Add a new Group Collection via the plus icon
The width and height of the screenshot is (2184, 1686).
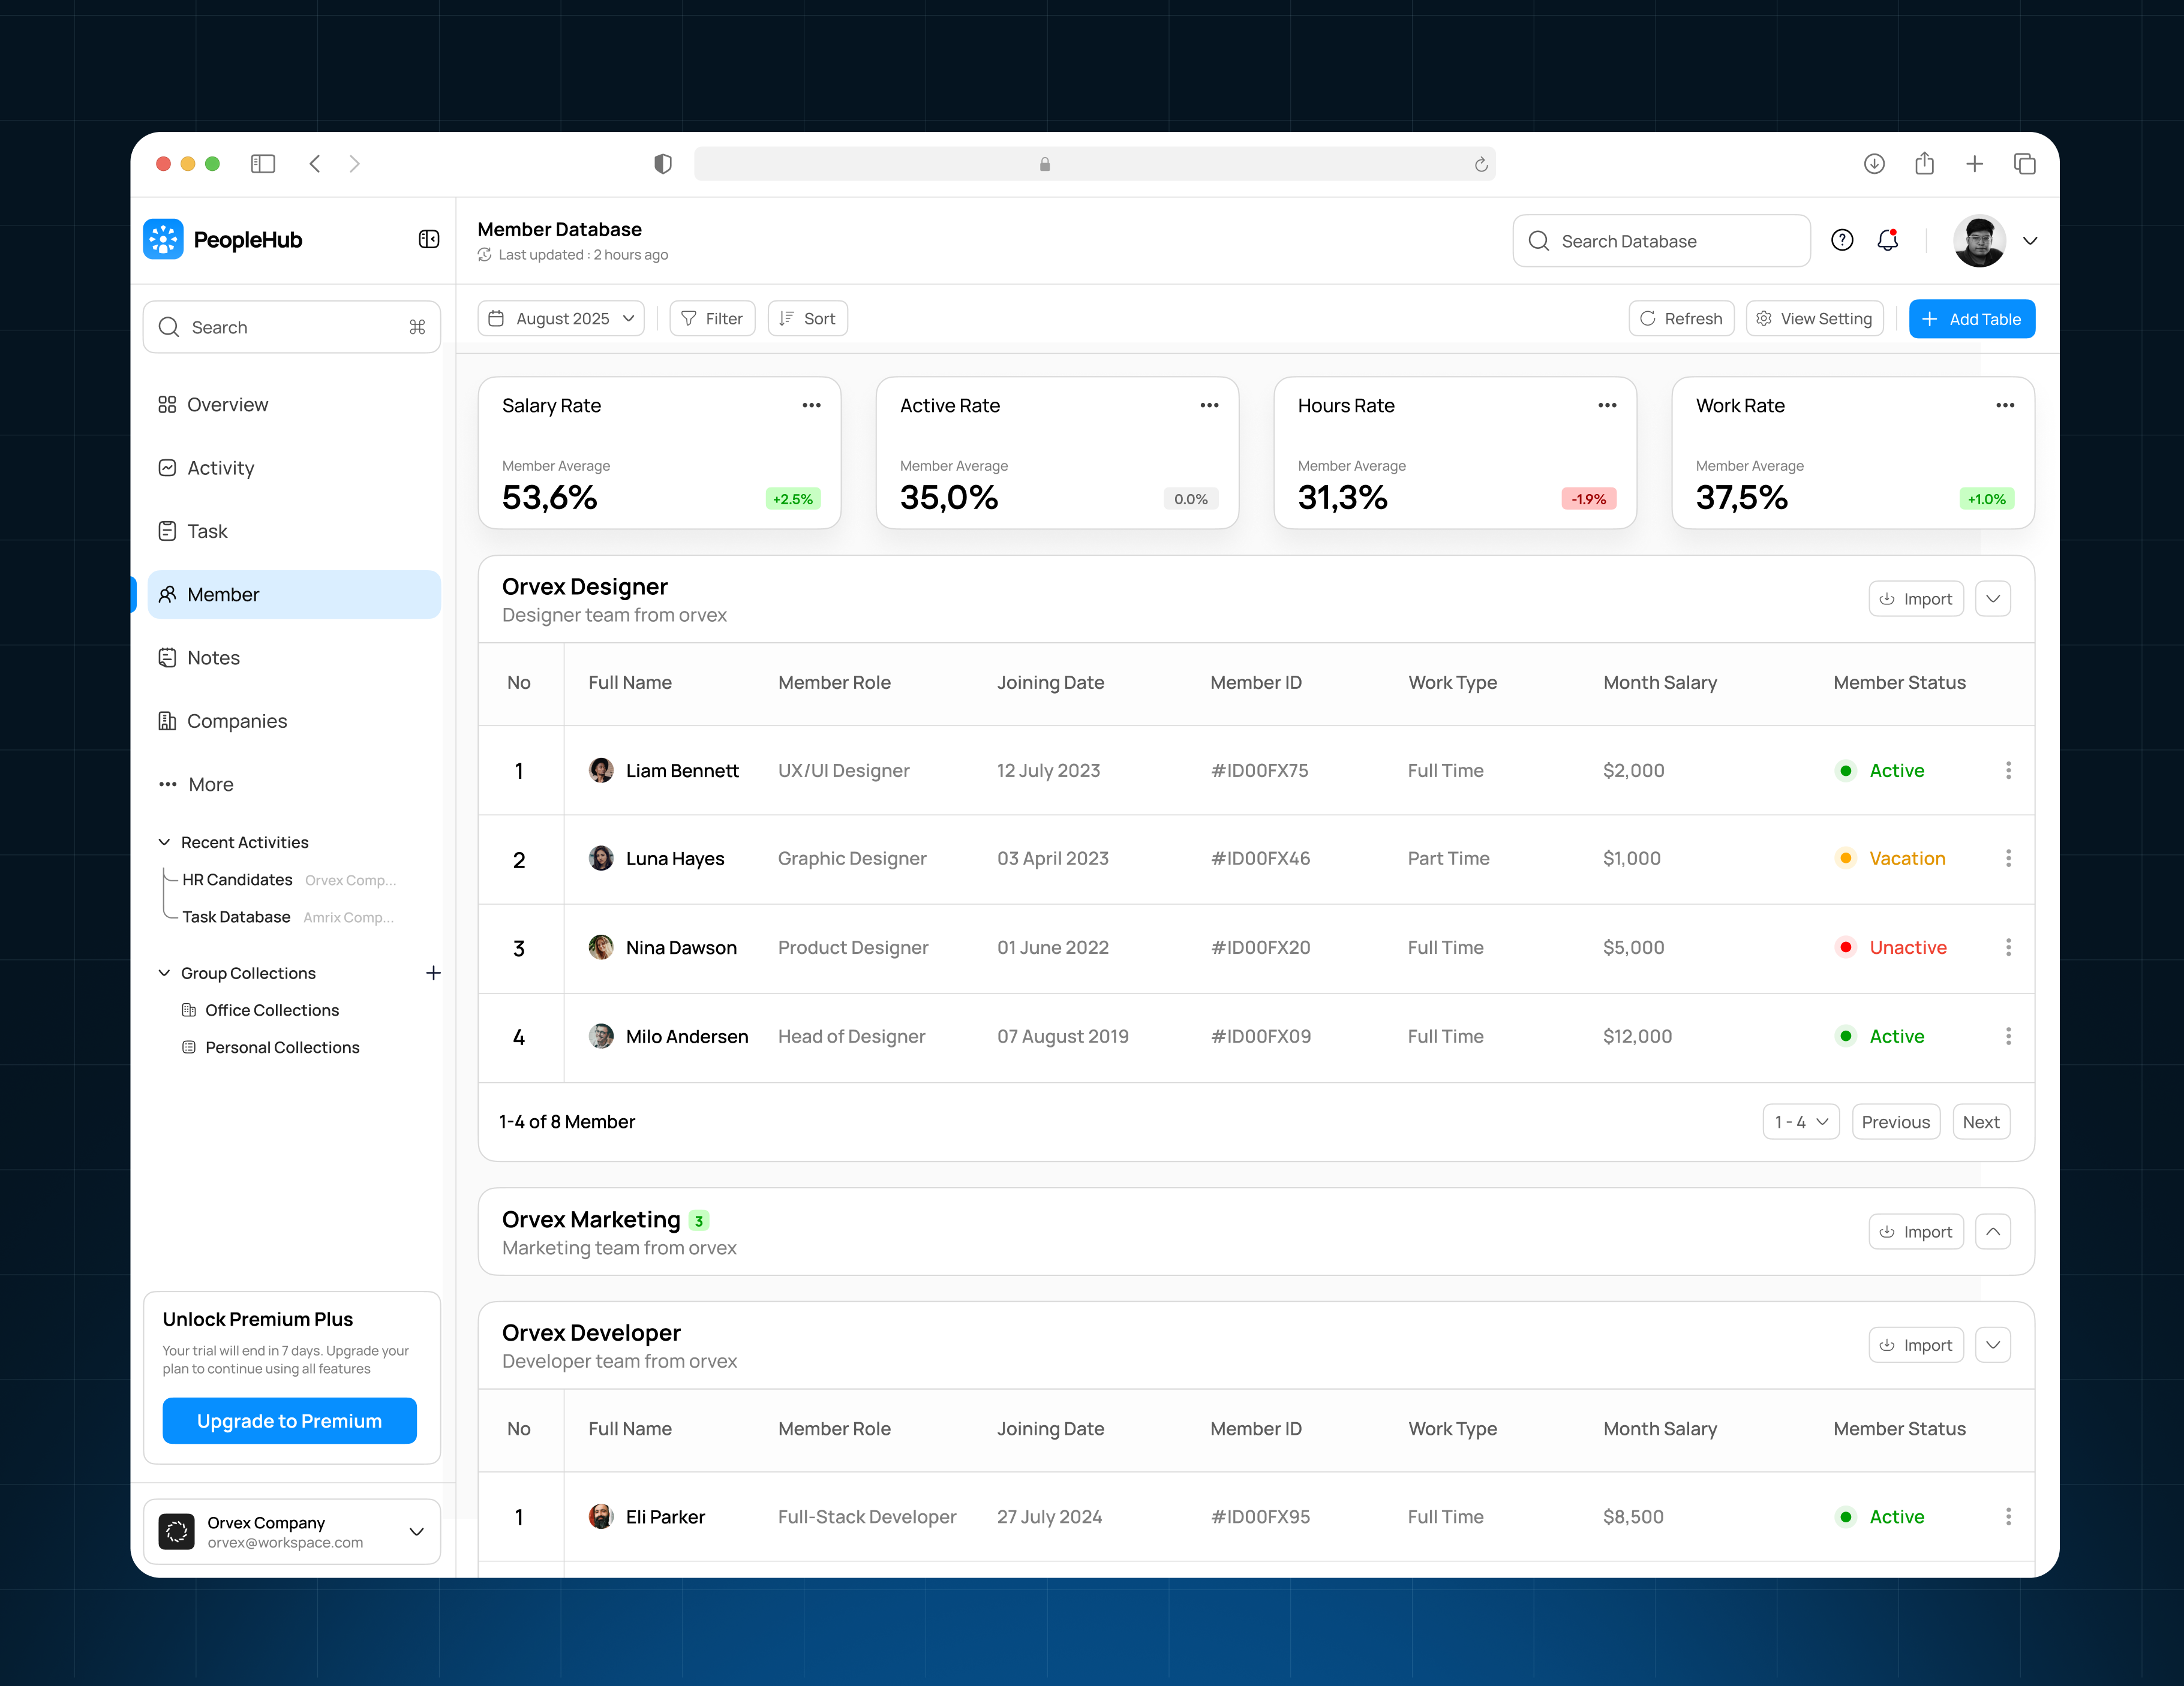(433, 973)
